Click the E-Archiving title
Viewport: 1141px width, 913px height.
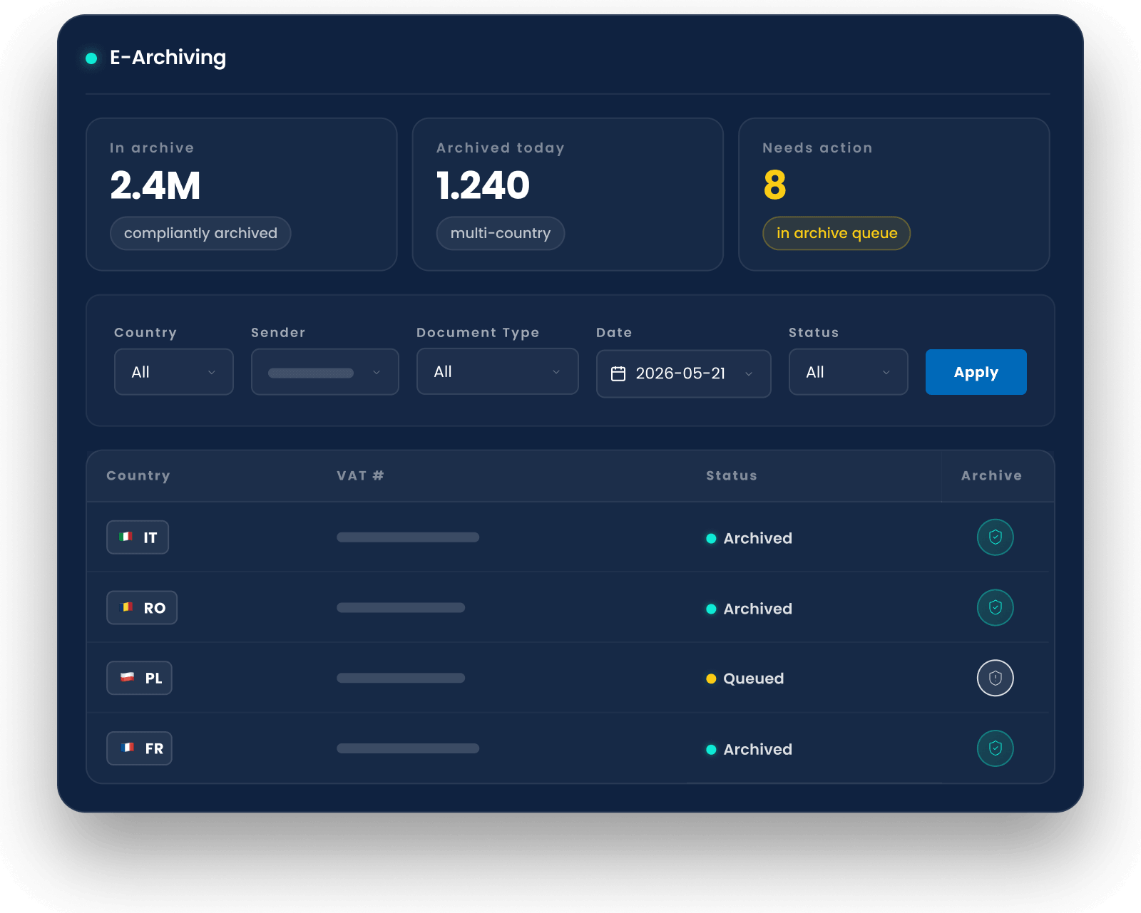coord(168,58)
